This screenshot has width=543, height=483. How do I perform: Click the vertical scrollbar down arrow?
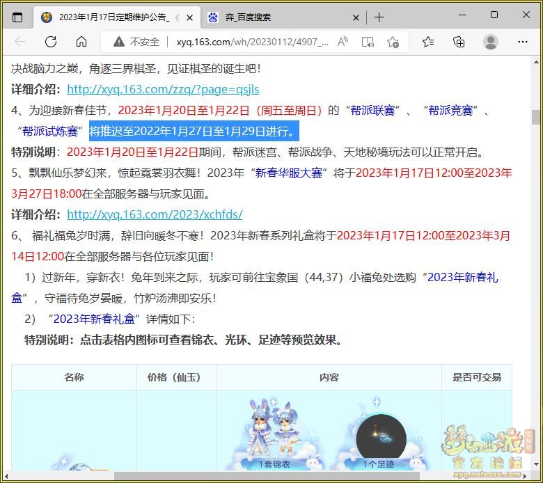536,464
